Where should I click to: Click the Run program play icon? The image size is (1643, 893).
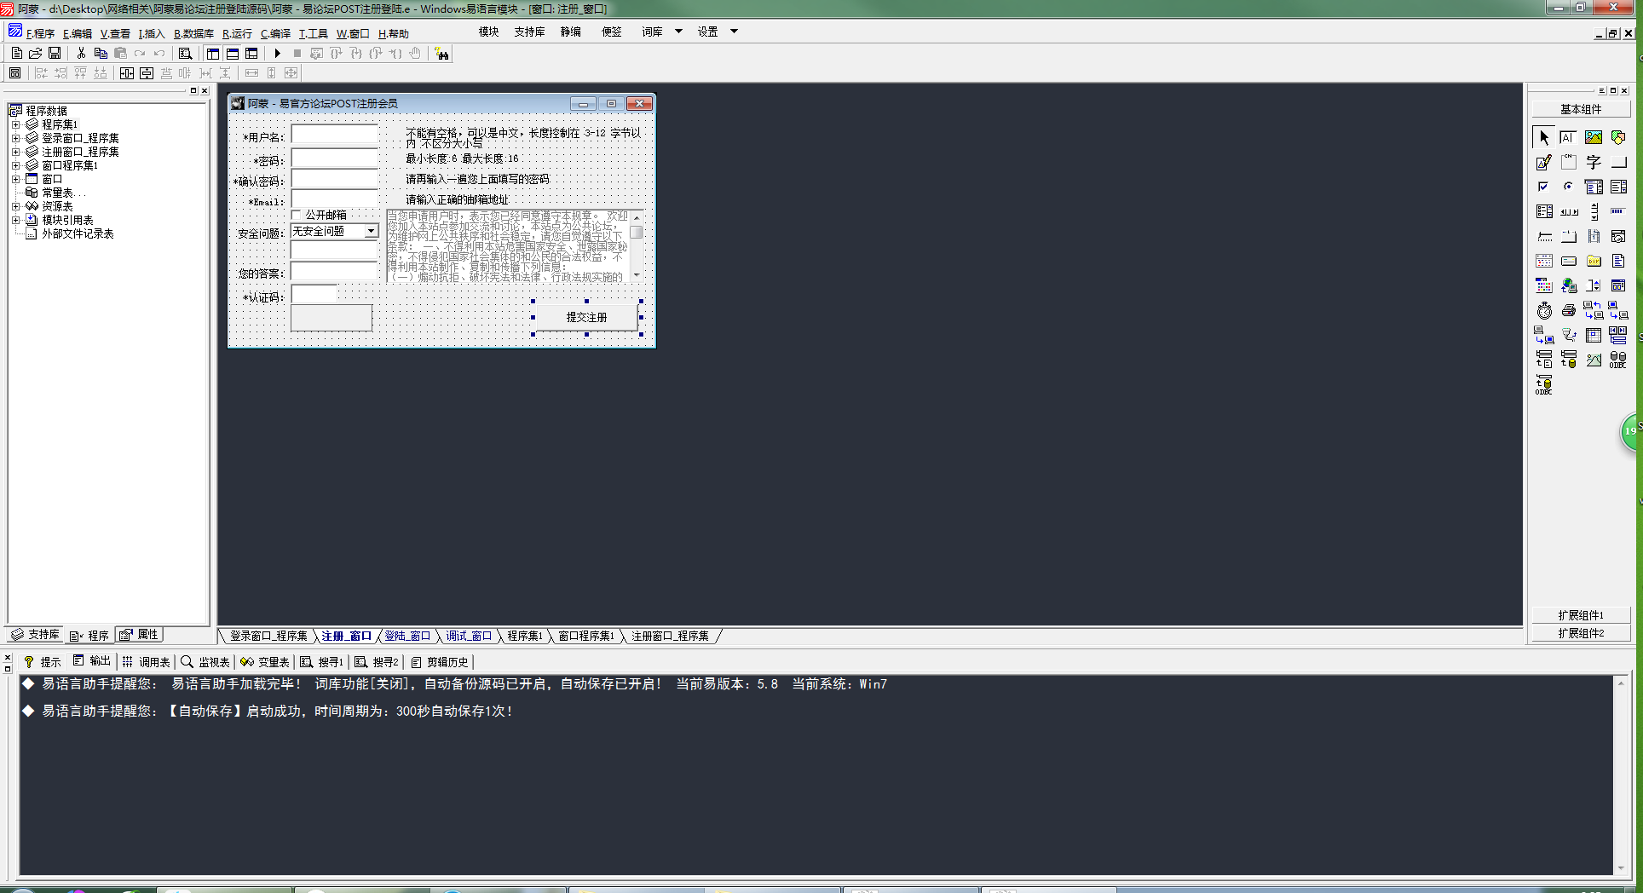tap(277, 54)
